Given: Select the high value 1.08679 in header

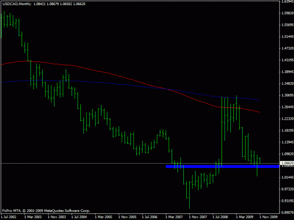Looking at the screenshot, I should coord(53,4).
